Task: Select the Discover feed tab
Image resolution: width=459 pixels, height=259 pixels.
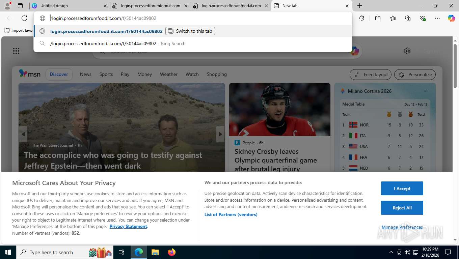Action: [x=59, y=74]
